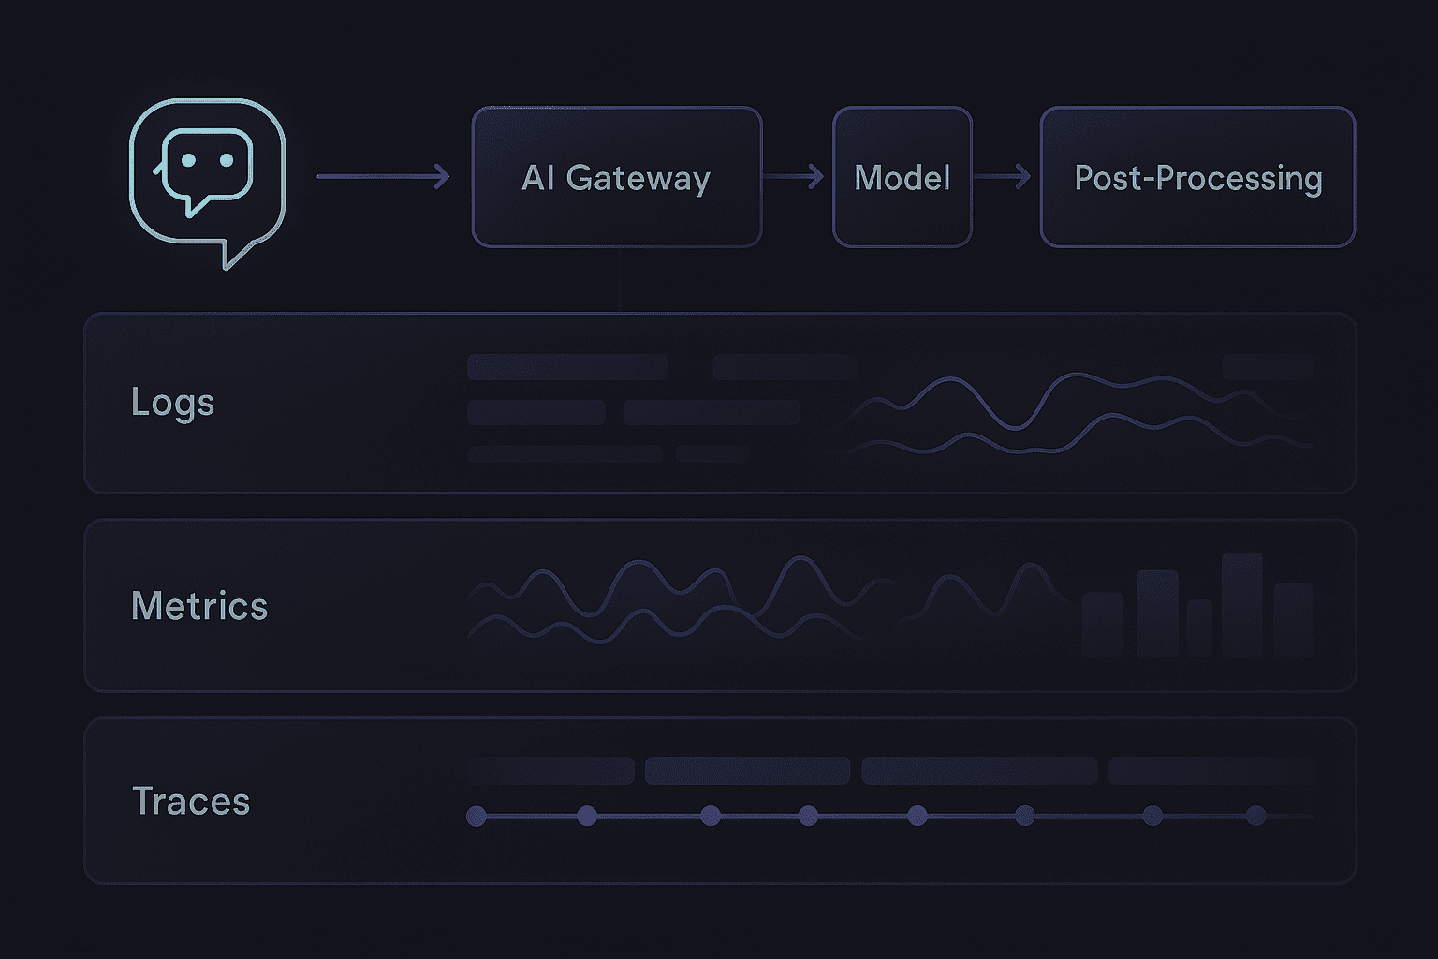Open the Post-Processing stage box
Viewport: 1438px width, 959px height.
click(1197, 177)
